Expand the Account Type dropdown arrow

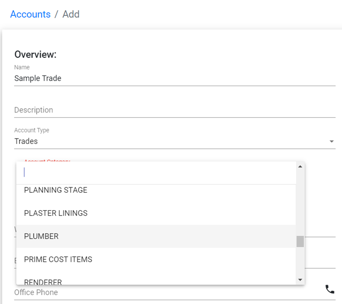331,141
